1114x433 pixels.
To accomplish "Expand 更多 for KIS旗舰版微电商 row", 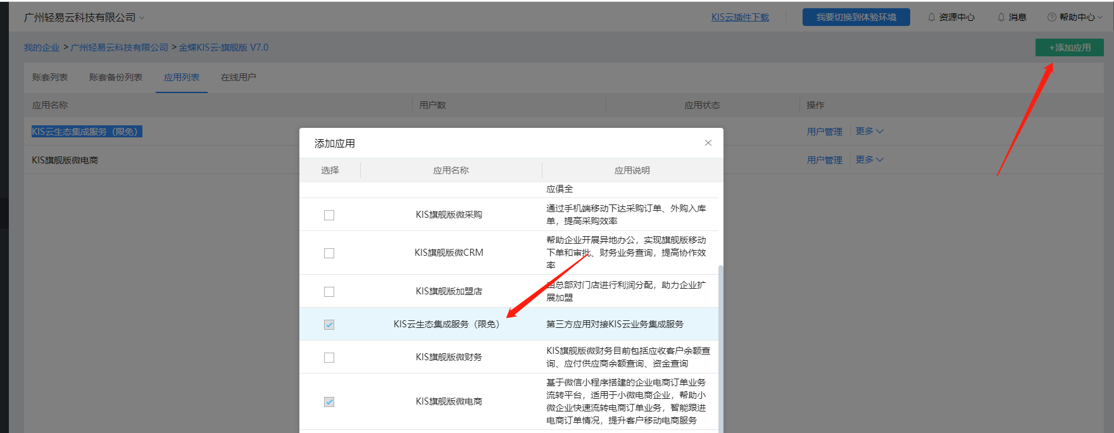I will pyautogui.click(x=870, y=160).
